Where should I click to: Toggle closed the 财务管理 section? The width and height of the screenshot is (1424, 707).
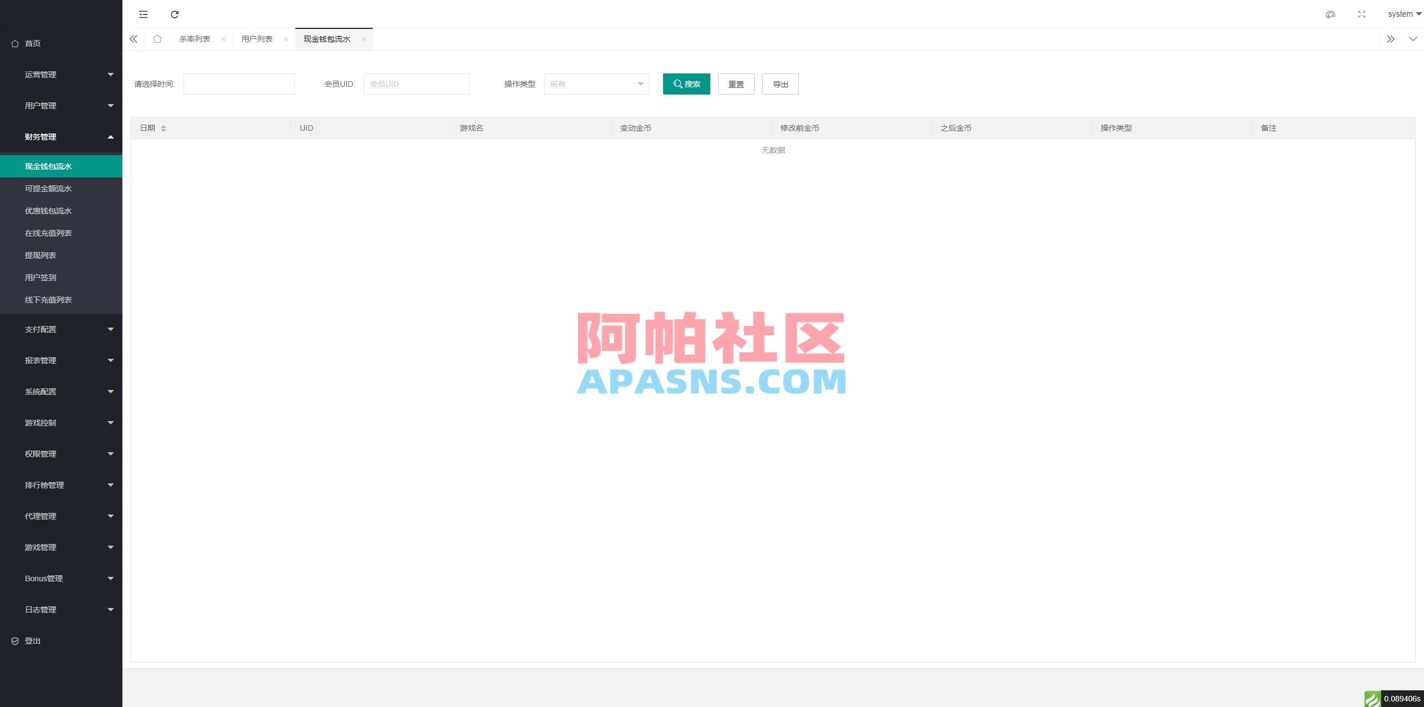point(61,136)
